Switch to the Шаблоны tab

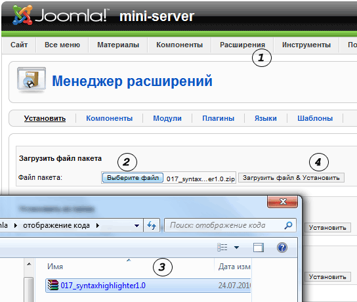pos(315,118)
